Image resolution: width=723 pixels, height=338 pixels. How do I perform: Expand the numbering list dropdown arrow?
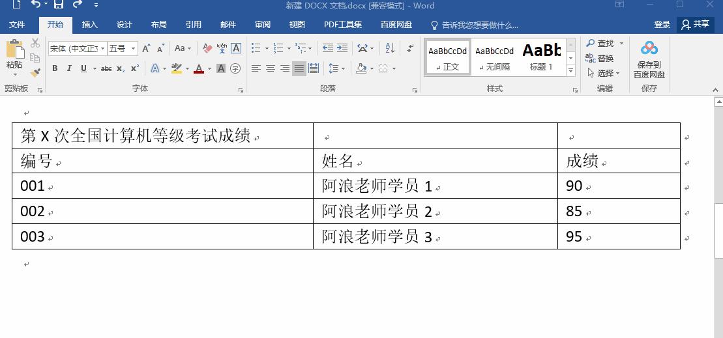click(289, 48)
